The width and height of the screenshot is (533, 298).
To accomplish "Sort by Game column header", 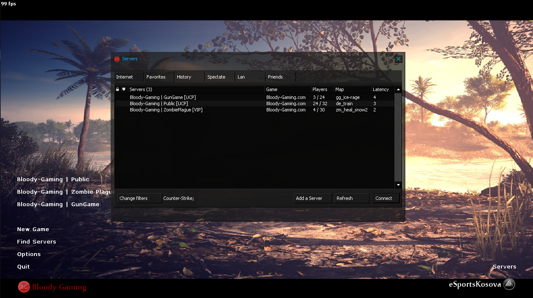I will point(288,89).
